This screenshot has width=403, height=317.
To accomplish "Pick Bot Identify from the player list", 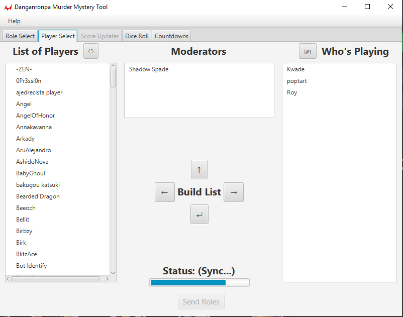I will (x=58, y=266).
